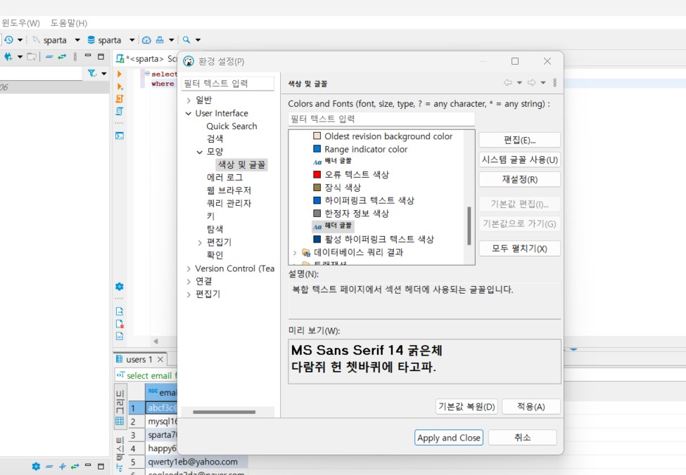Click the new folder icon in navigator

click(32, 57)
